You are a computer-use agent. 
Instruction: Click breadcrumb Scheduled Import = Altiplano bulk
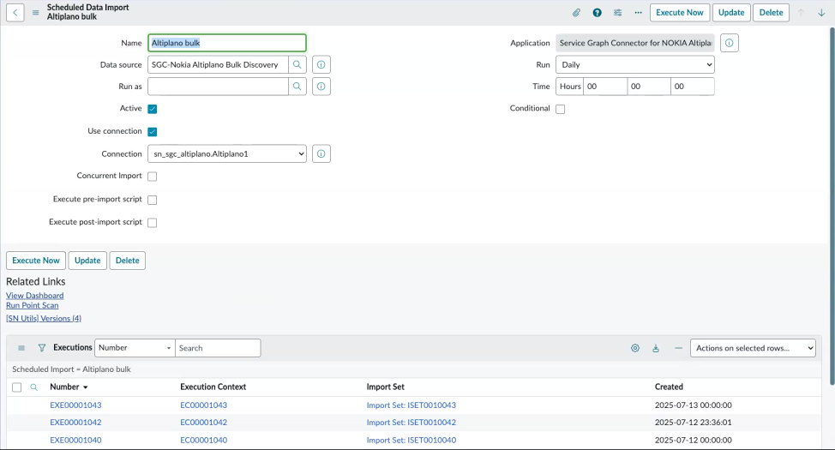pos(71,369)
